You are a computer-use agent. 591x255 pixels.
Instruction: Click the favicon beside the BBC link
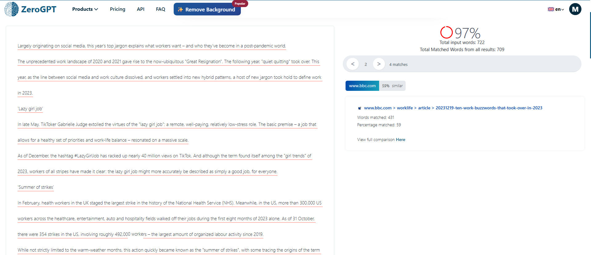[x=359, y=108]
